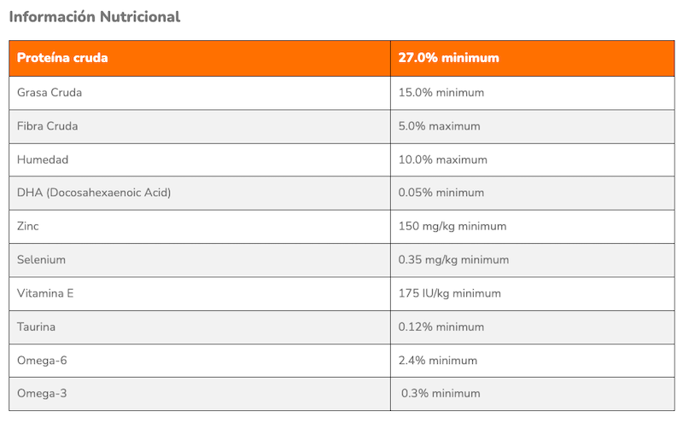Click the 15.0% minimum value
Viewport: 683px width, 422px height.
pos(441,93)
